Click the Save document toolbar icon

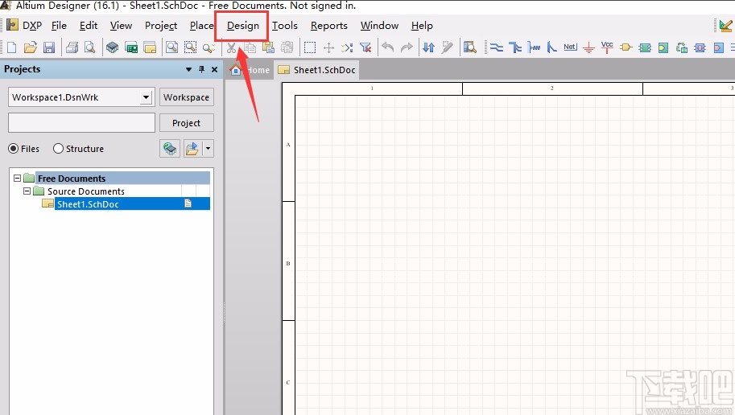49,47
